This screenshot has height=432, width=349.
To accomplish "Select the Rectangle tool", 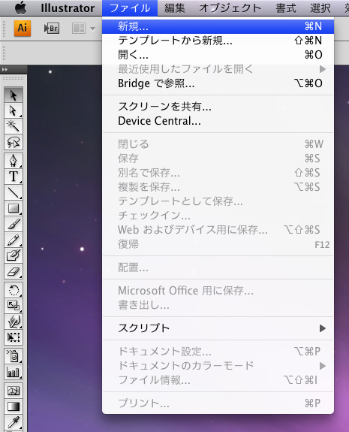I will click(x=14, y=208).
